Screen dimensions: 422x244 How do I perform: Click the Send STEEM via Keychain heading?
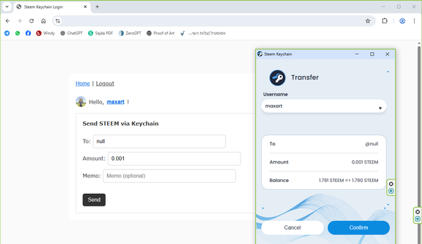point(120,124)
